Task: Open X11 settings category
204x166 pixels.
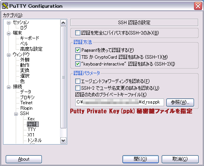Action: 31,135
